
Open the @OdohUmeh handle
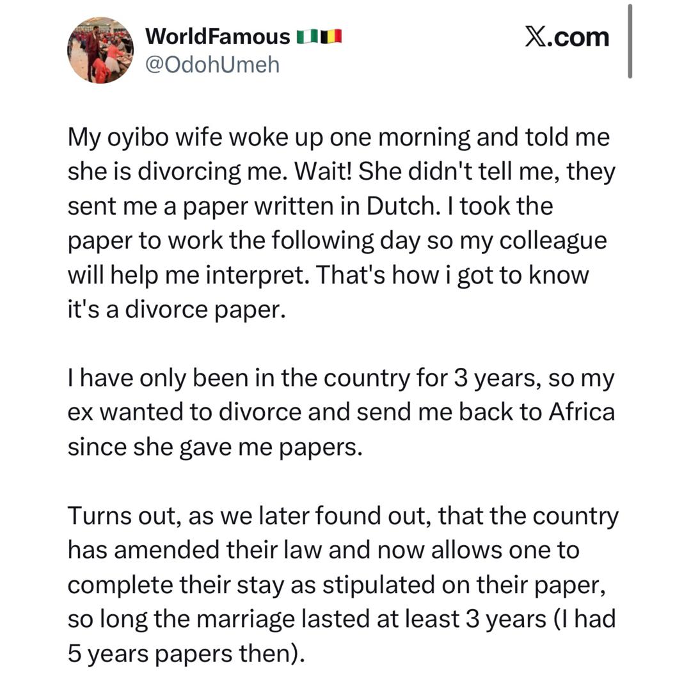[212, 65]
